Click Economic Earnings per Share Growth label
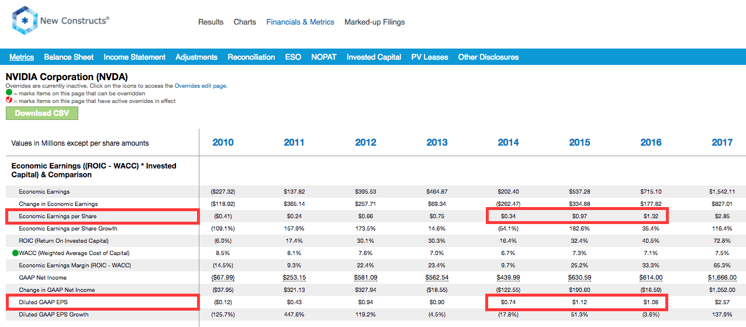This screenshot has height=327, width=746. 68,229
